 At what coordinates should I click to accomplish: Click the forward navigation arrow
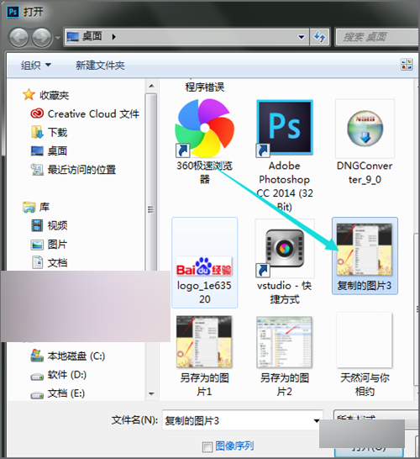[41, 38]
